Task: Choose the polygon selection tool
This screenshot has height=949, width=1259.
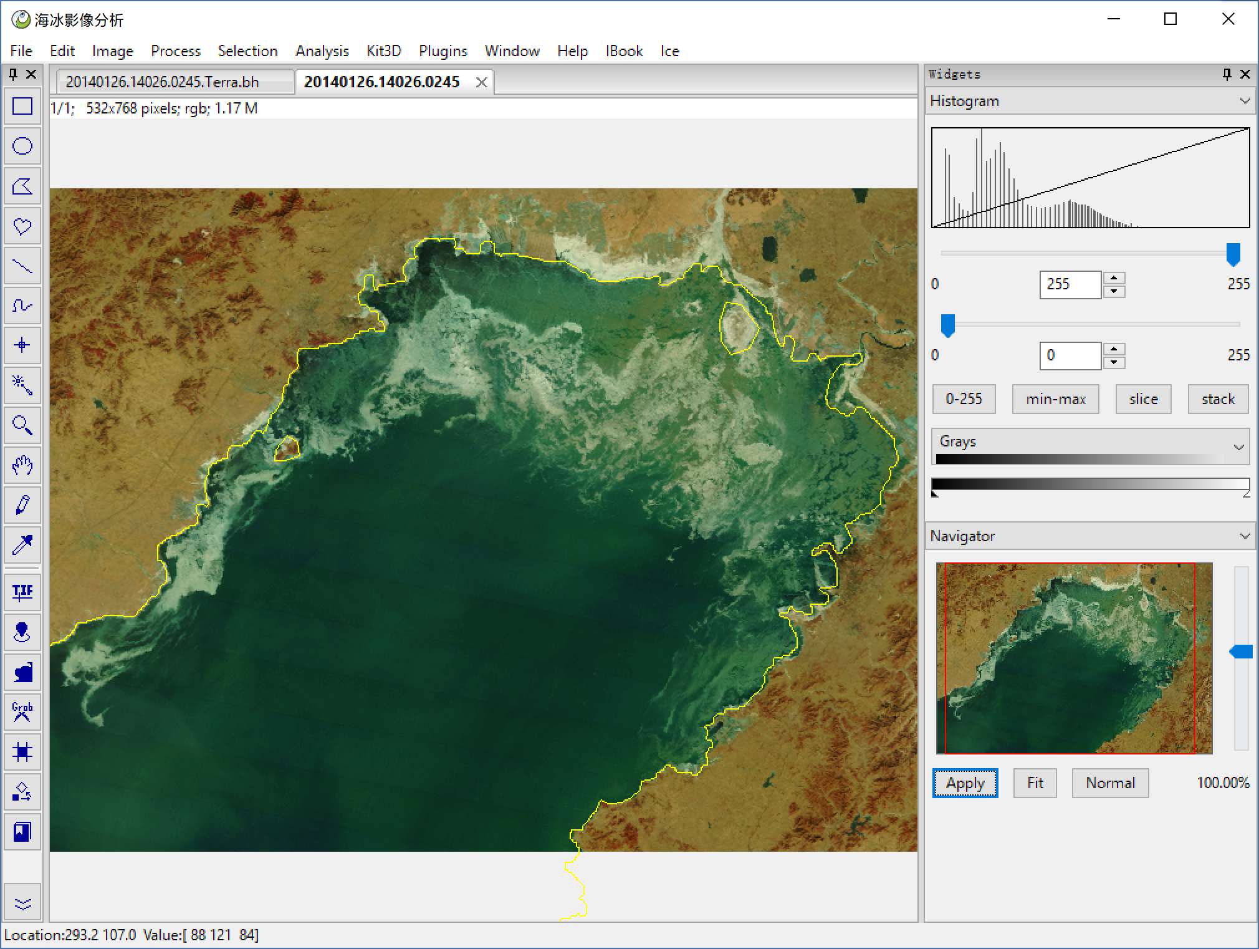Action: 22,186
